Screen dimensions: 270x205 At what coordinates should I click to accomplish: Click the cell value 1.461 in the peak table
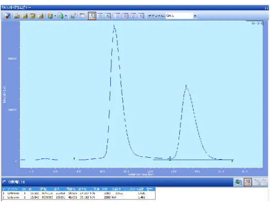[141, 197]
